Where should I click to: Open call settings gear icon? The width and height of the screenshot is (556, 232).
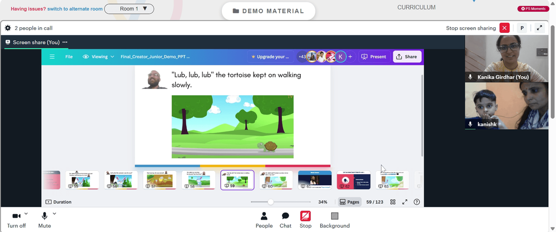click(x=8, y=28)
